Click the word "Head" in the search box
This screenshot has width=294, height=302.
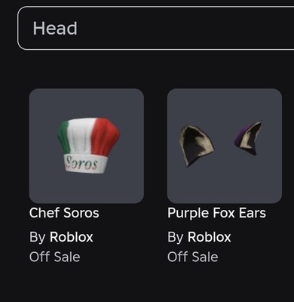pyautogui.click(x=55, y=28)
